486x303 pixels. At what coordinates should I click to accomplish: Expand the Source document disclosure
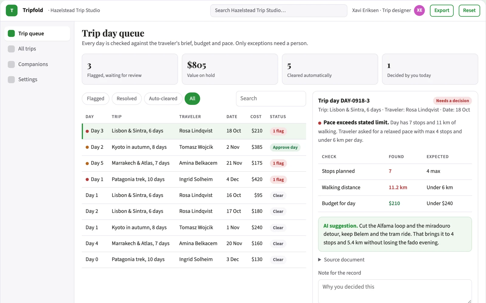pos(341,260)
